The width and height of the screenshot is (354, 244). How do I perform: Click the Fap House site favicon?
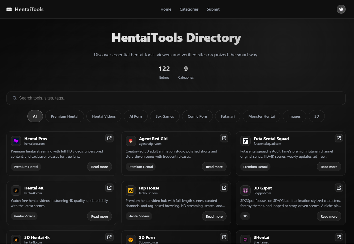[x=131, y=190]
